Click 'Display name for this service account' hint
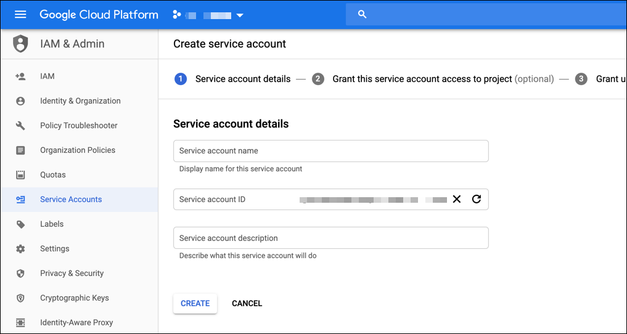This screenshot has height=334, width=627. [240, 169]
